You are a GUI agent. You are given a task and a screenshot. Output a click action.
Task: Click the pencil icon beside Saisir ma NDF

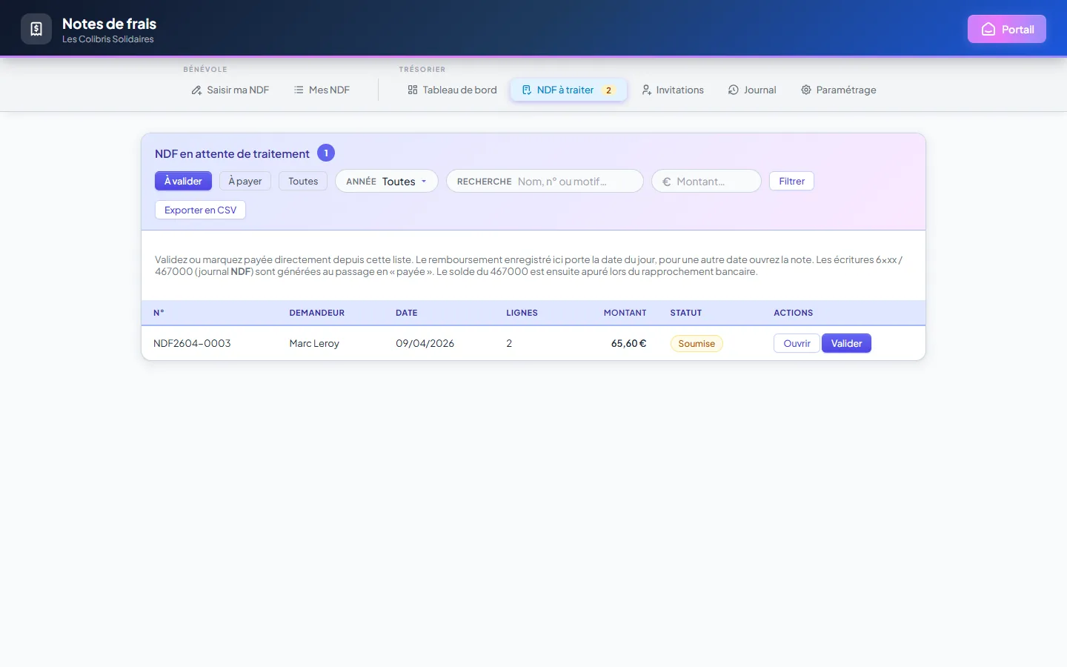196,90
